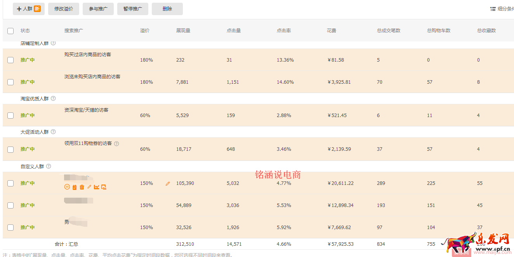Click the 参与推广 menu button
The width and height of the screenshot is (514, 257).
[98, 9]
